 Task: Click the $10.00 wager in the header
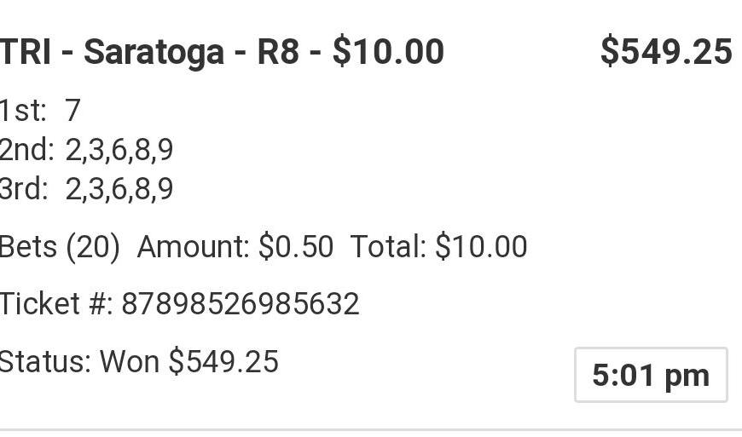pos(388,52)
